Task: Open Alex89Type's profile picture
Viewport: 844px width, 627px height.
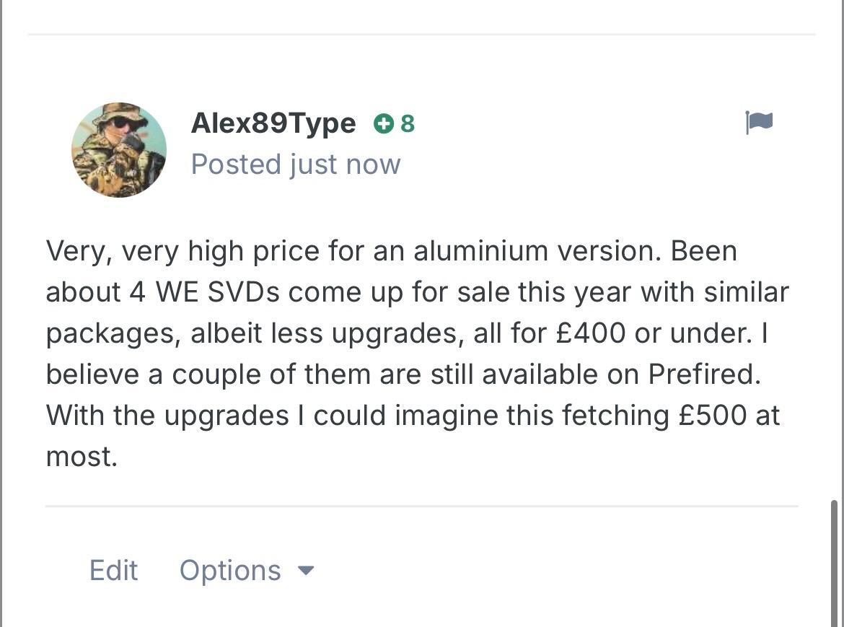Action: [x=119, y=150]
